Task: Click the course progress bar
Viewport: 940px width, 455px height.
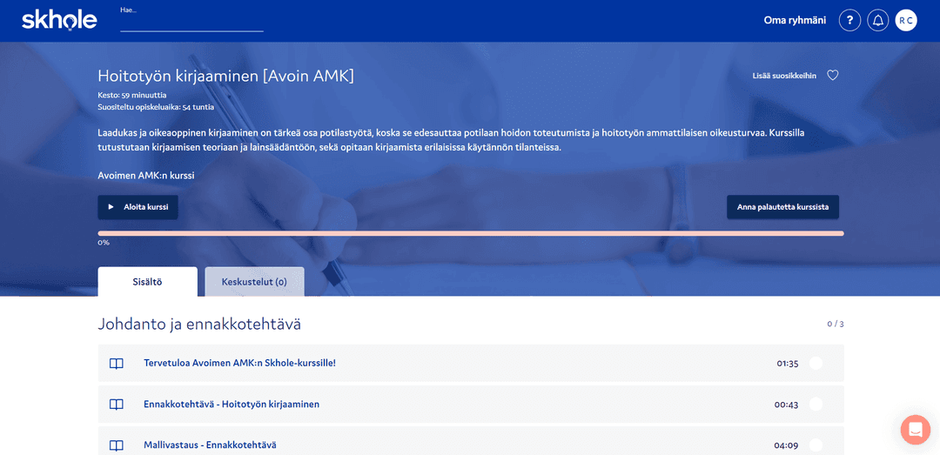Action: [470, 233]
